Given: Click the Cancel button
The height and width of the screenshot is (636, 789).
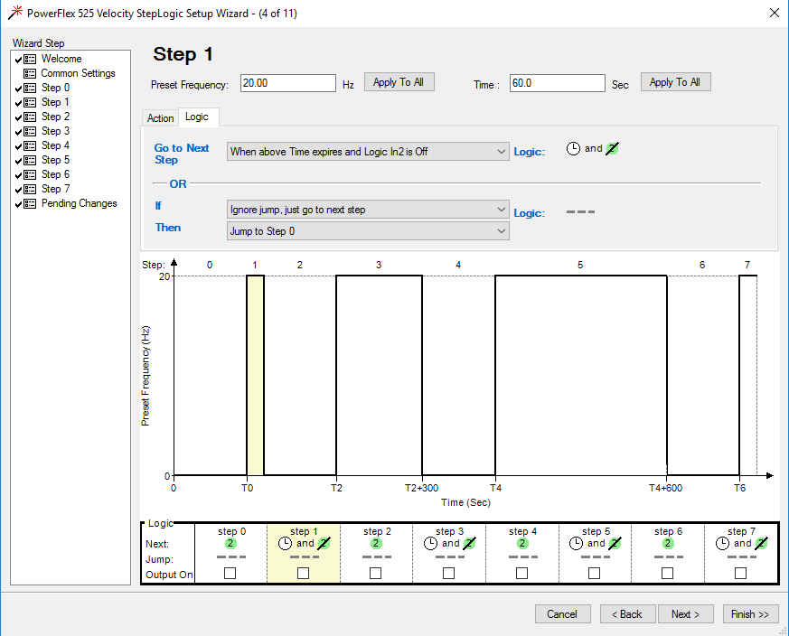Looking at the screenshot, I should click(x=562, y=613).
